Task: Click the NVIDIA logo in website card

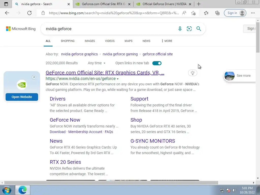Action: pyautogui.click(x=22, y=85)
